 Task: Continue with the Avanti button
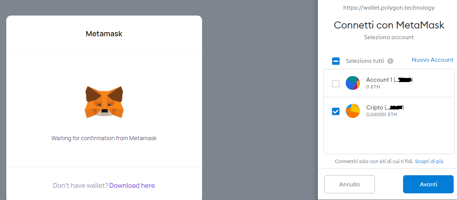point(428,184)
